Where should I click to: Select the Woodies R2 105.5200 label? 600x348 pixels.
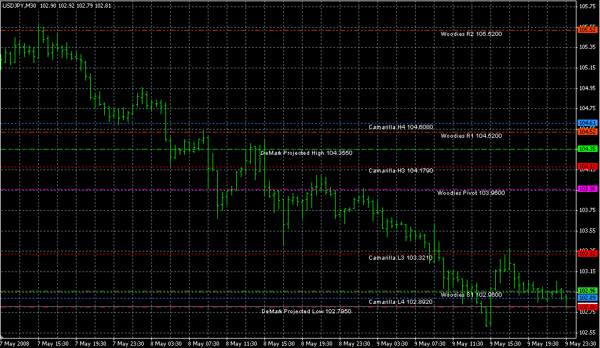[x=471, y=34]
